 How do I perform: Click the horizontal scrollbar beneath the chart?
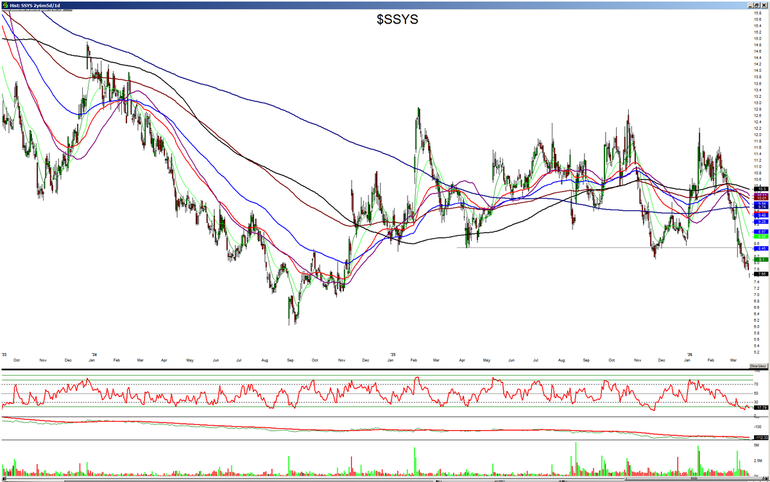(385, 477)
